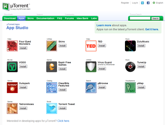This screenshot has height=125, width=165.
Task: Follow the Click here developer link
Action: click(x=63, y=121)
